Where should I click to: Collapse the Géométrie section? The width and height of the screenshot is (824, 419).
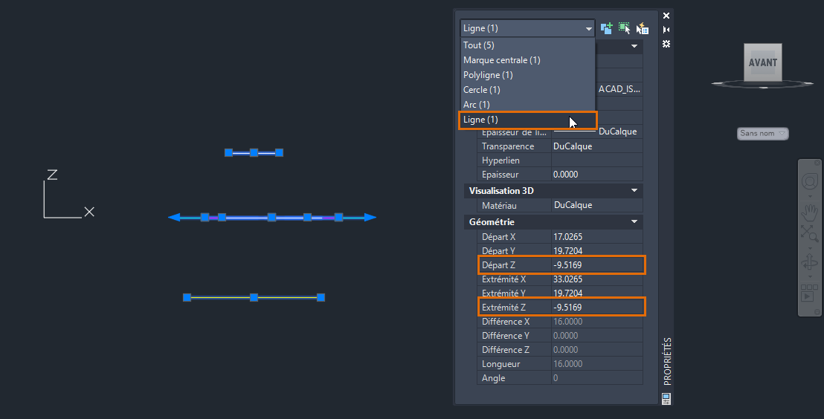634,222
